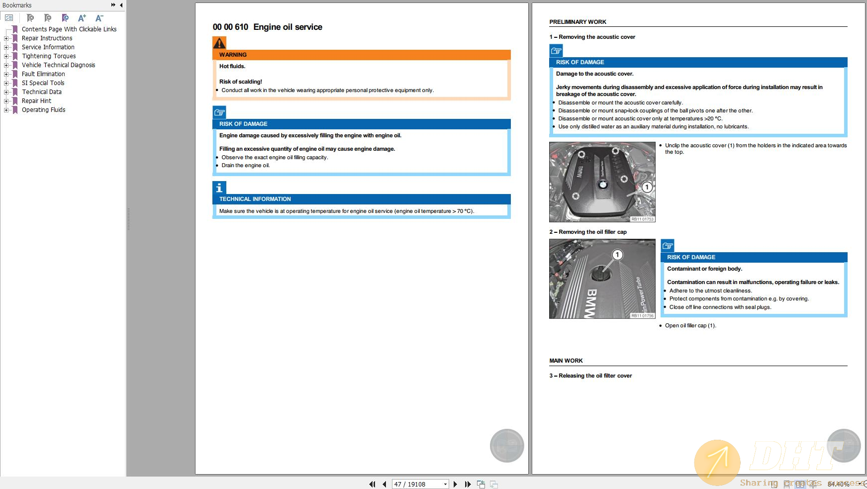Expand the Technical Data bookmark

[x=6, y=92]
